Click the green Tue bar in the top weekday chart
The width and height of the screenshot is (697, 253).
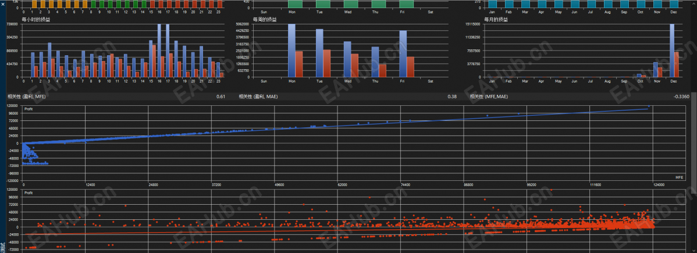[x=323, y=4]
